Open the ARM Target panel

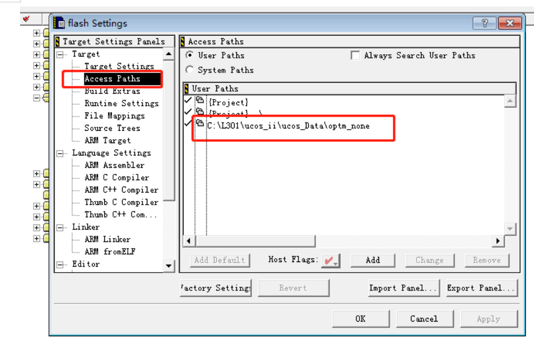coord(108,140)
